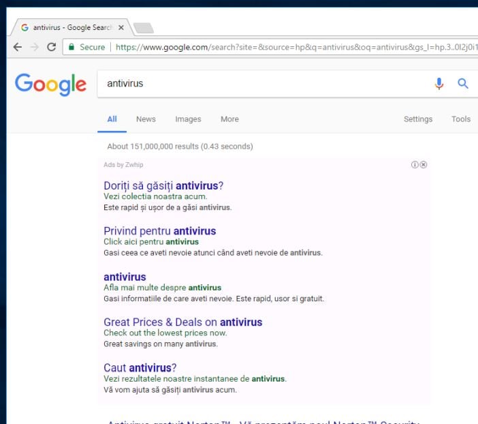Screen dimensions: 478x424
Task: Click the ad info icon in Zwhip ads
Action: pos(415,165)
